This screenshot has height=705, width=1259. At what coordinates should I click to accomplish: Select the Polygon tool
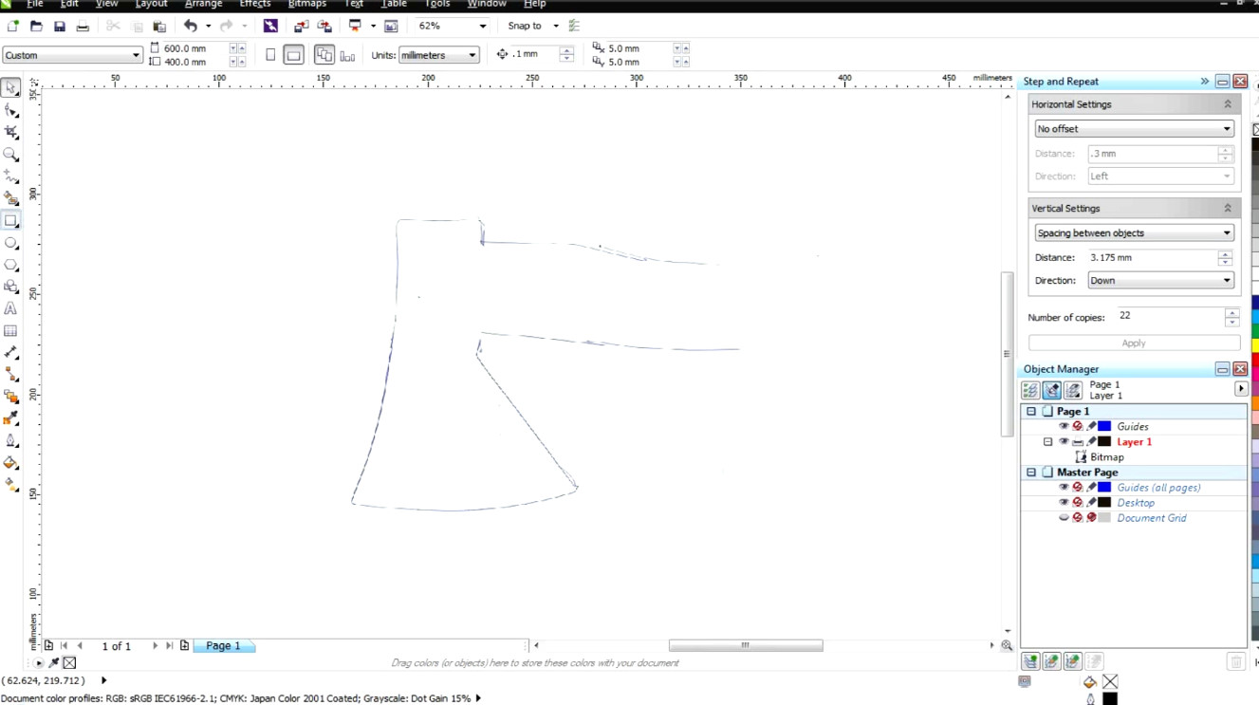(10, 265)
